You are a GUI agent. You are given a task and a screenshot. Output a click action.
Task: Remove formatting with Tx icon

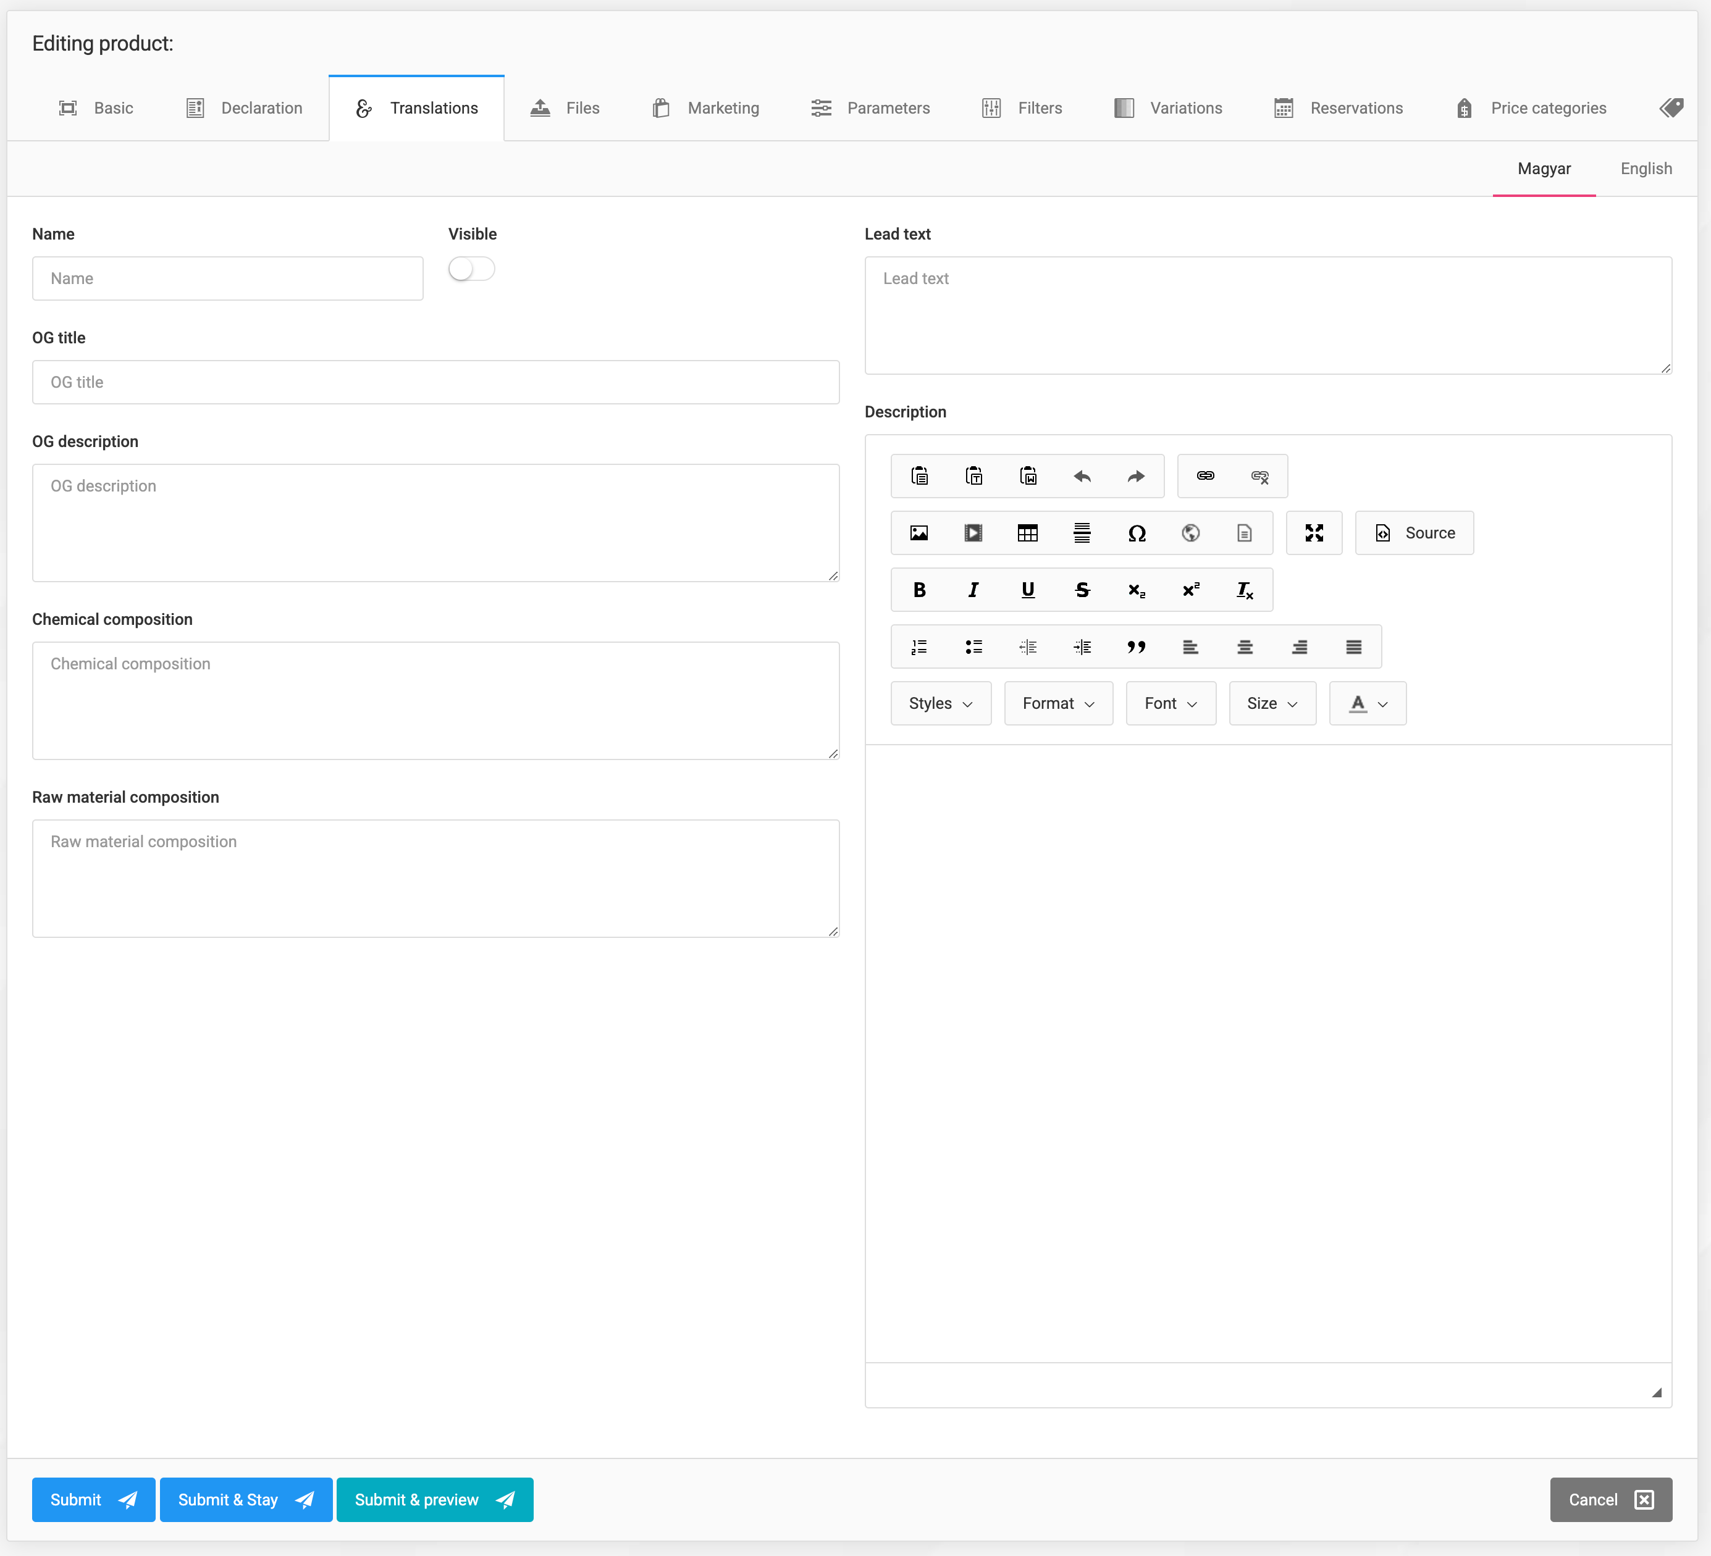click(x=1244, y=590)
